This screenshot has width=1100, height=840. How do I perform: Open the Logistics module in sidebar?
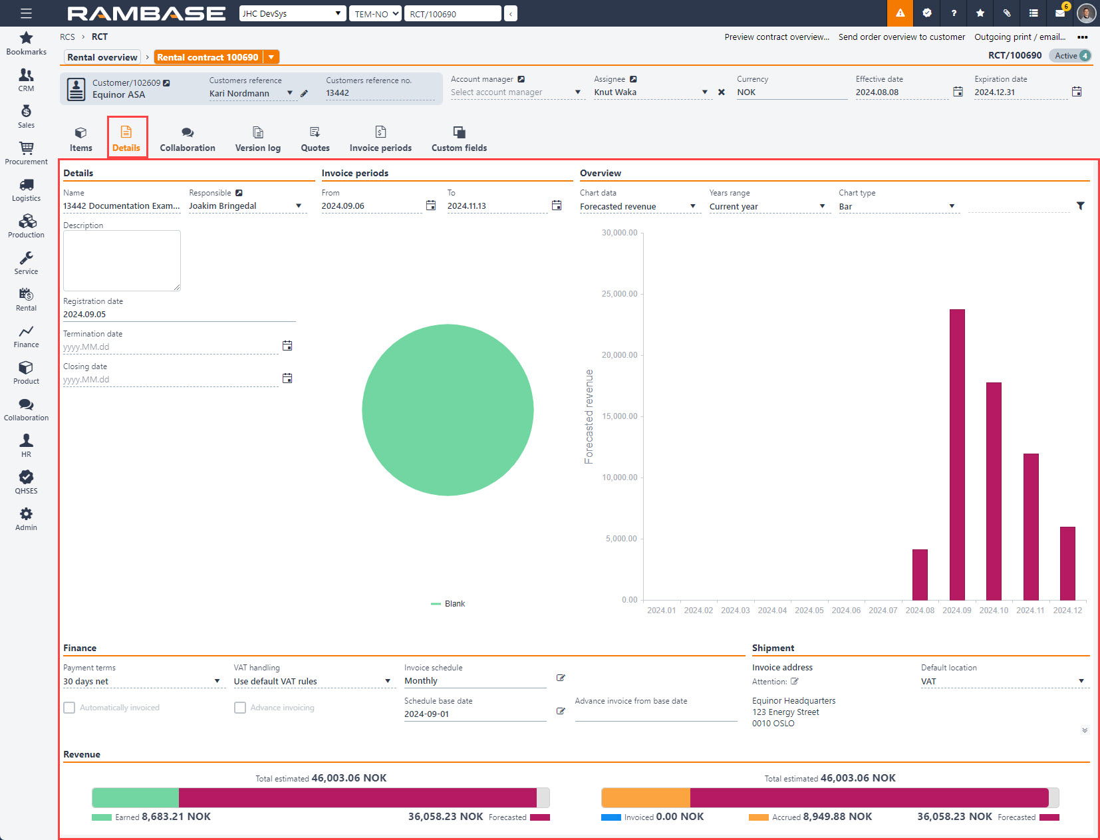pos(26,190)
